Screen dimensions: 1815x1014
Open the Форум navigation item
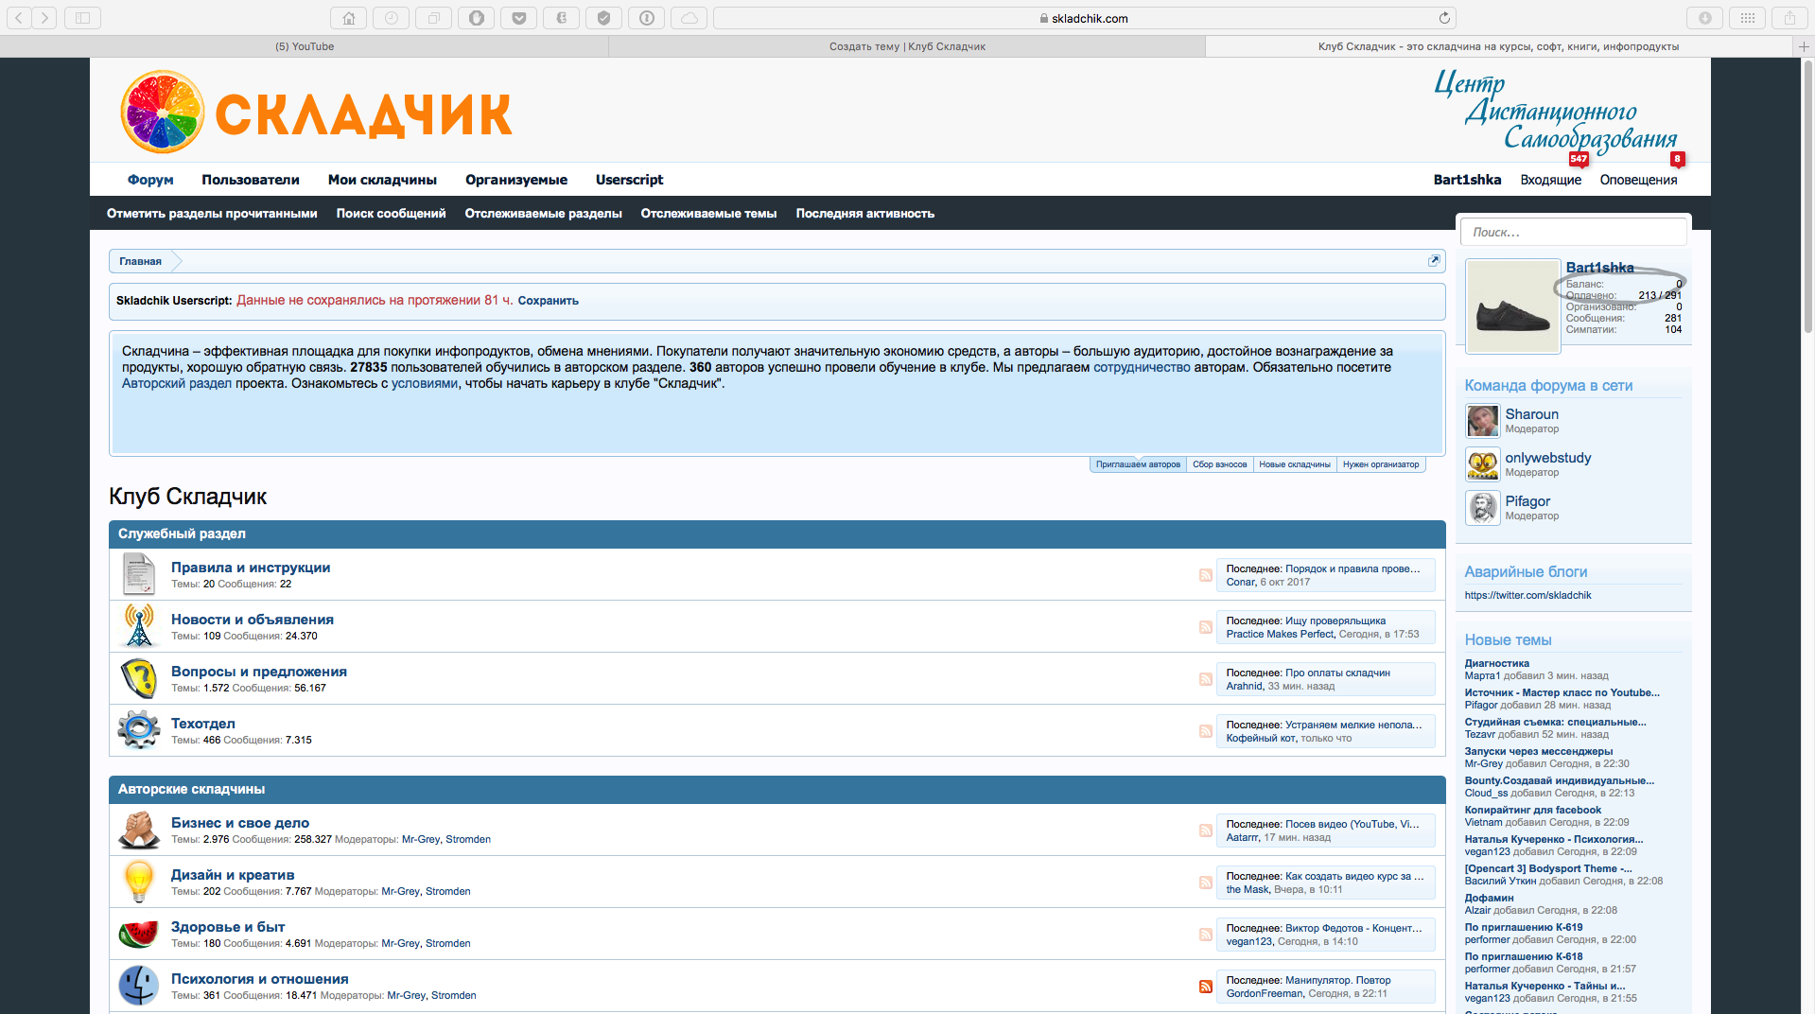pos(150,180)
